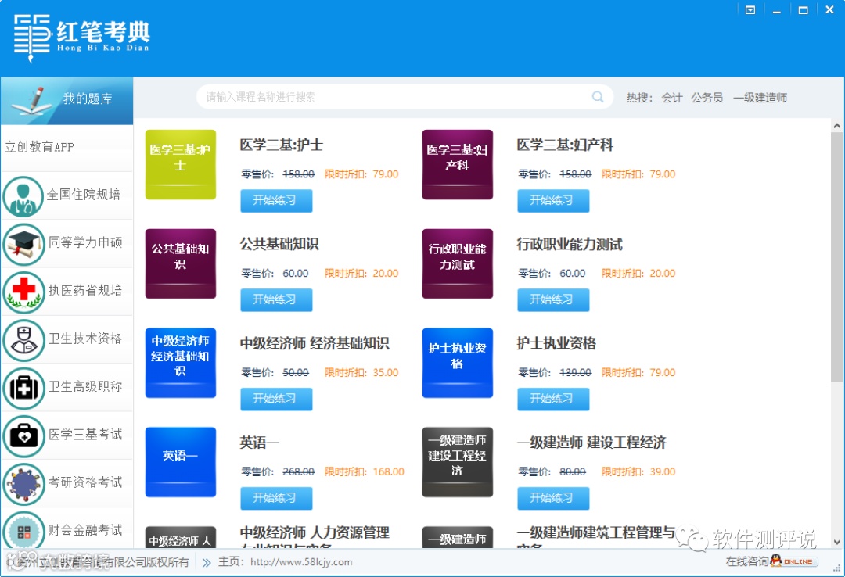Click the 公共基础知识 course title
Viewport: 845px width, 577px height.
point(279,244)
